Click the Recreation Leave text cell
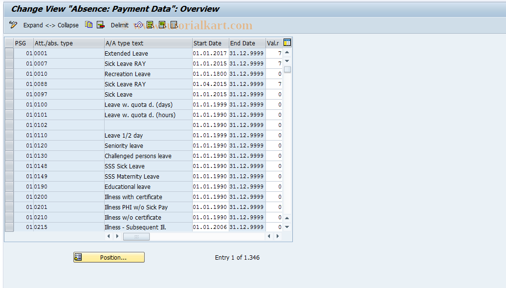Image resolution: width=506 pixels, height=288 pixels. 148,74
